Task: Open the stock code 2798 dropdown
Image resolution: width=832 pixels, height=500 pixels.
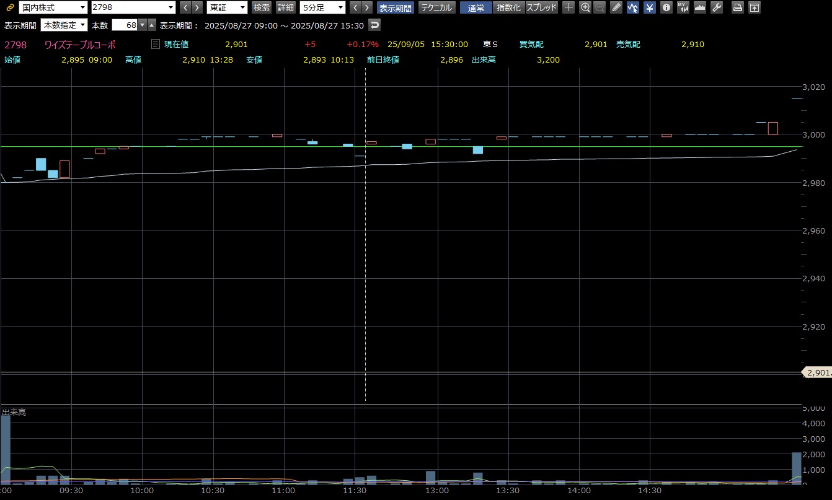Action: 133,7
